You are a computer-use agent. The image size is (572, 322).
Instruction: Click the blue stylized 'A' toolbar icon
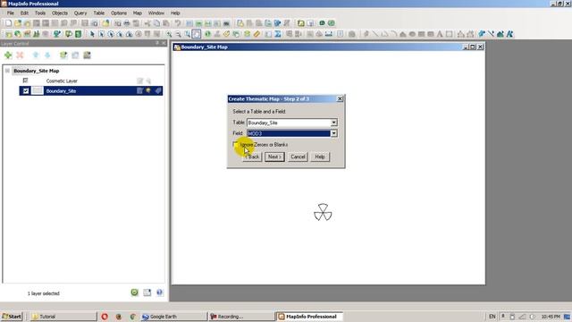pos(509,34)
